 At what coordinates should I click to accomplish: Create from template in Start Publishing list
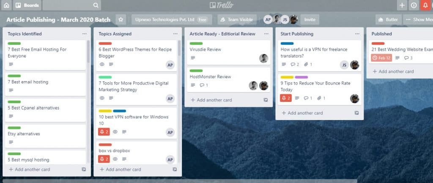point(356,113)
